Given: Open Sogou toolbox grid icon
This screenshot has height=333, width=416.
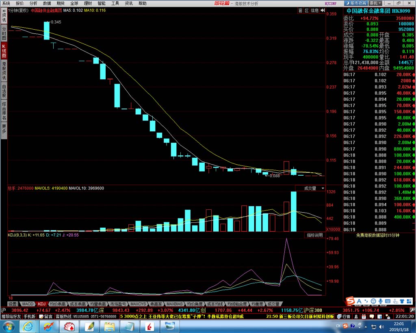Looking at the screenshot, I should click(409, 301).
